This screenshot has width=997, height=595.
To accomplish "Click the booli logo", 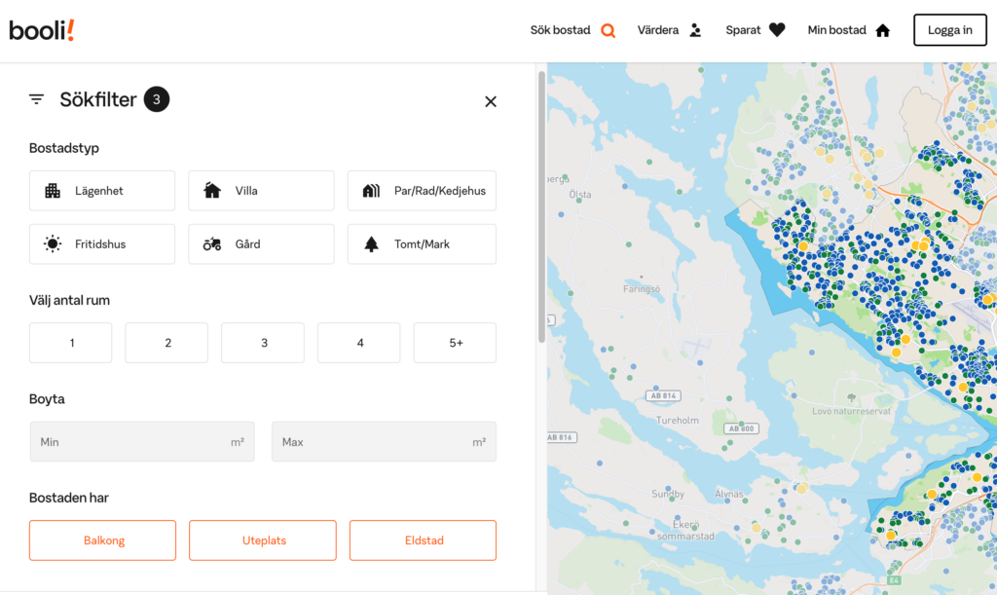I will tap(42, 30).
